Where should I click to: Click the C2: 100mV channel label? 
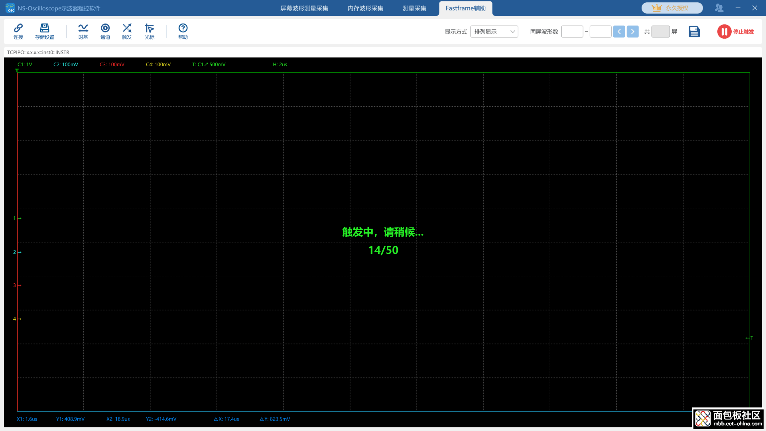[66, 64]
